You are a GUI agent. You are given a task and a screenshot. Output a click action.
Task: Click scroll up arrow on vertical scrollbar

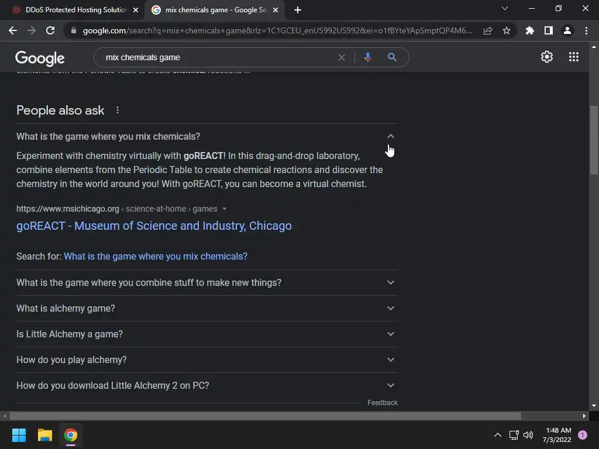(594, 47)
